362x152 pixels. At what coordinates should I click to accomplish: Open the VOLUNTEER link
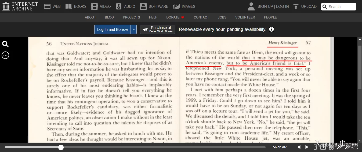[x=245, y=17]
